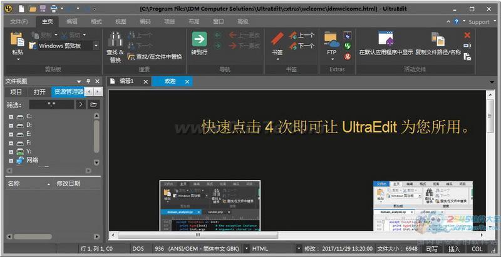Expand the D: drive tree node

pos(11,126)
